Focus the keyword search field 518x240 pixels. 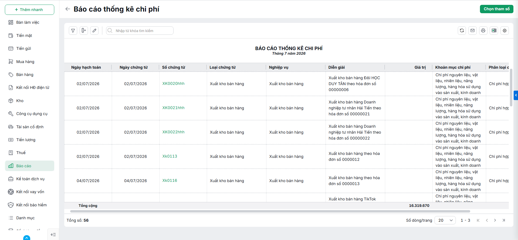[x=140, y=31]
